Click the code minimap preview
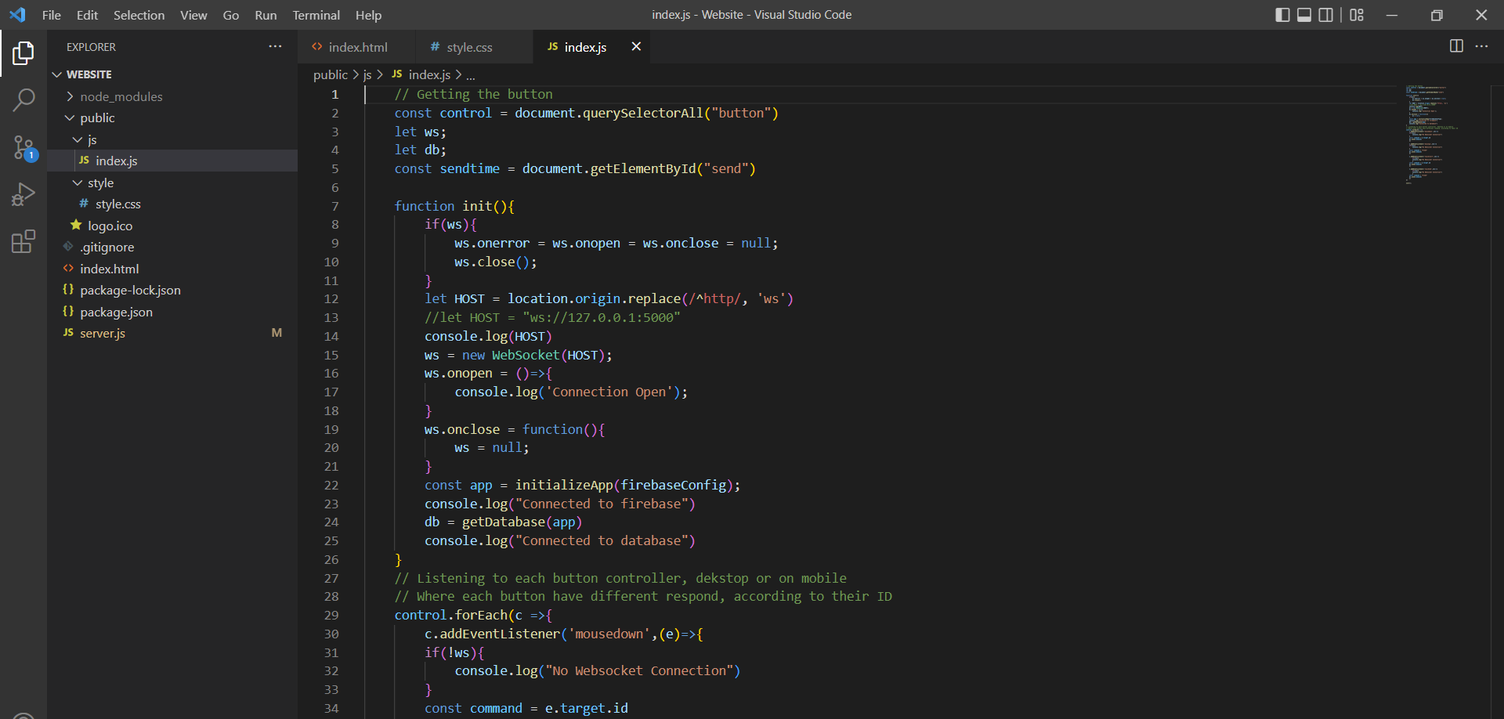The height and width of the screenshot is (719, 1504). tap(1426, 133)
